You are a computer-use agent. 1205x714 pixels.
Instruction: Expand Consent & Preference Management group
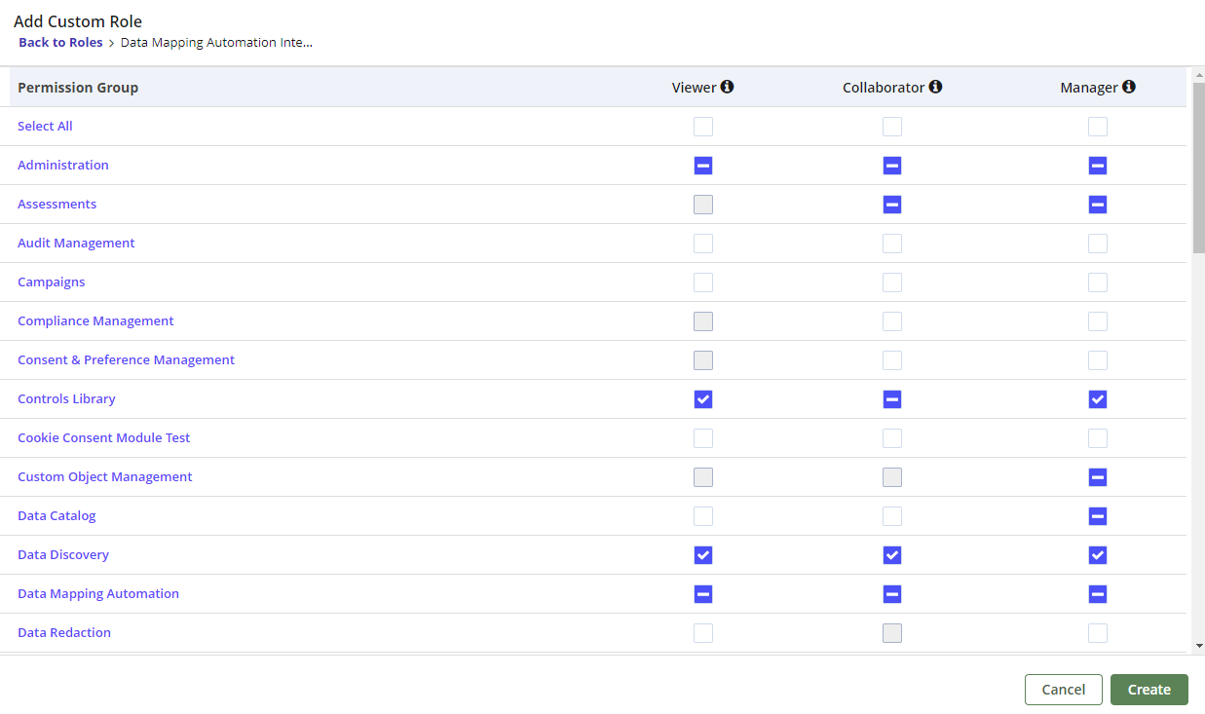click(x=126, y=360)
